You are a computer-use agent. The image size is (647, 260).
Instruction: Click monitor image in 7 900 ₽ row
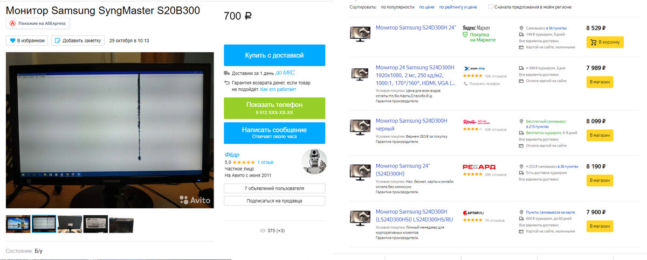(x=359, y=217)
